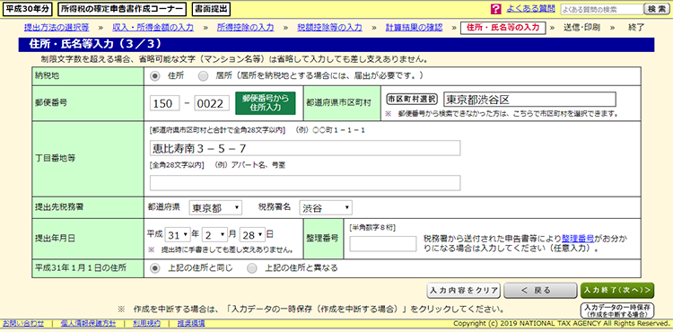Open the submission year 31 dropdown
This screenshot has width=673, height=332.
click(x=177, y=234)
